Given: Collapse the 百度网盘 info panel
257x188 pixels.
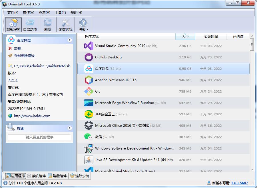Looking at the screenshot, I should (x=70, y=40).
